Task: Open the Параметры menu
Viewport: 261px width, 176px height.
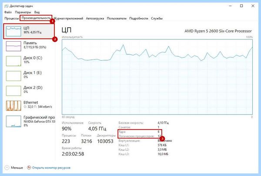Action: [x=23, y=12]
